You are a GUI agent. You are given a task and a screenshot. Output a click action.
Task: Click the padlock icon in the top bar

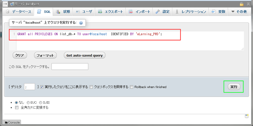tap(242, 4)
